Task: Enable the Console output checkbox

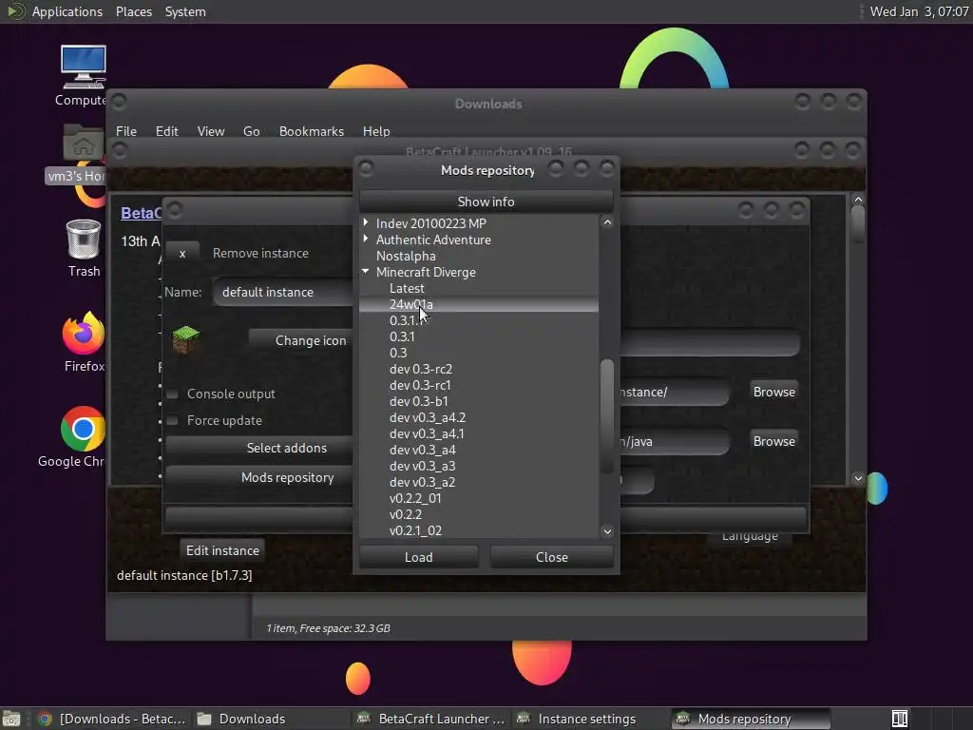Action: tap(173, 394)
